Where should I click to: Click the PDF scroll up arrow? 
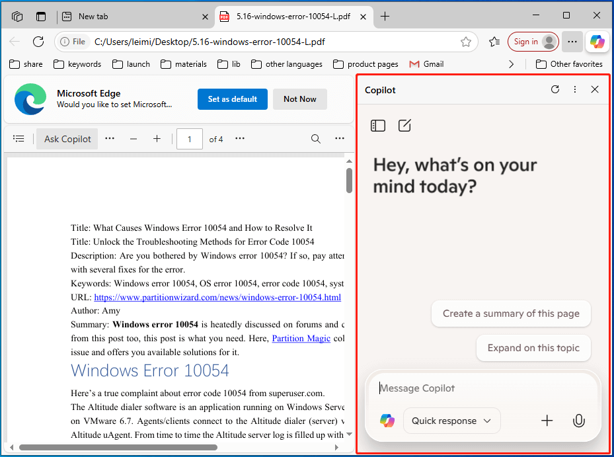click(349, 161)
